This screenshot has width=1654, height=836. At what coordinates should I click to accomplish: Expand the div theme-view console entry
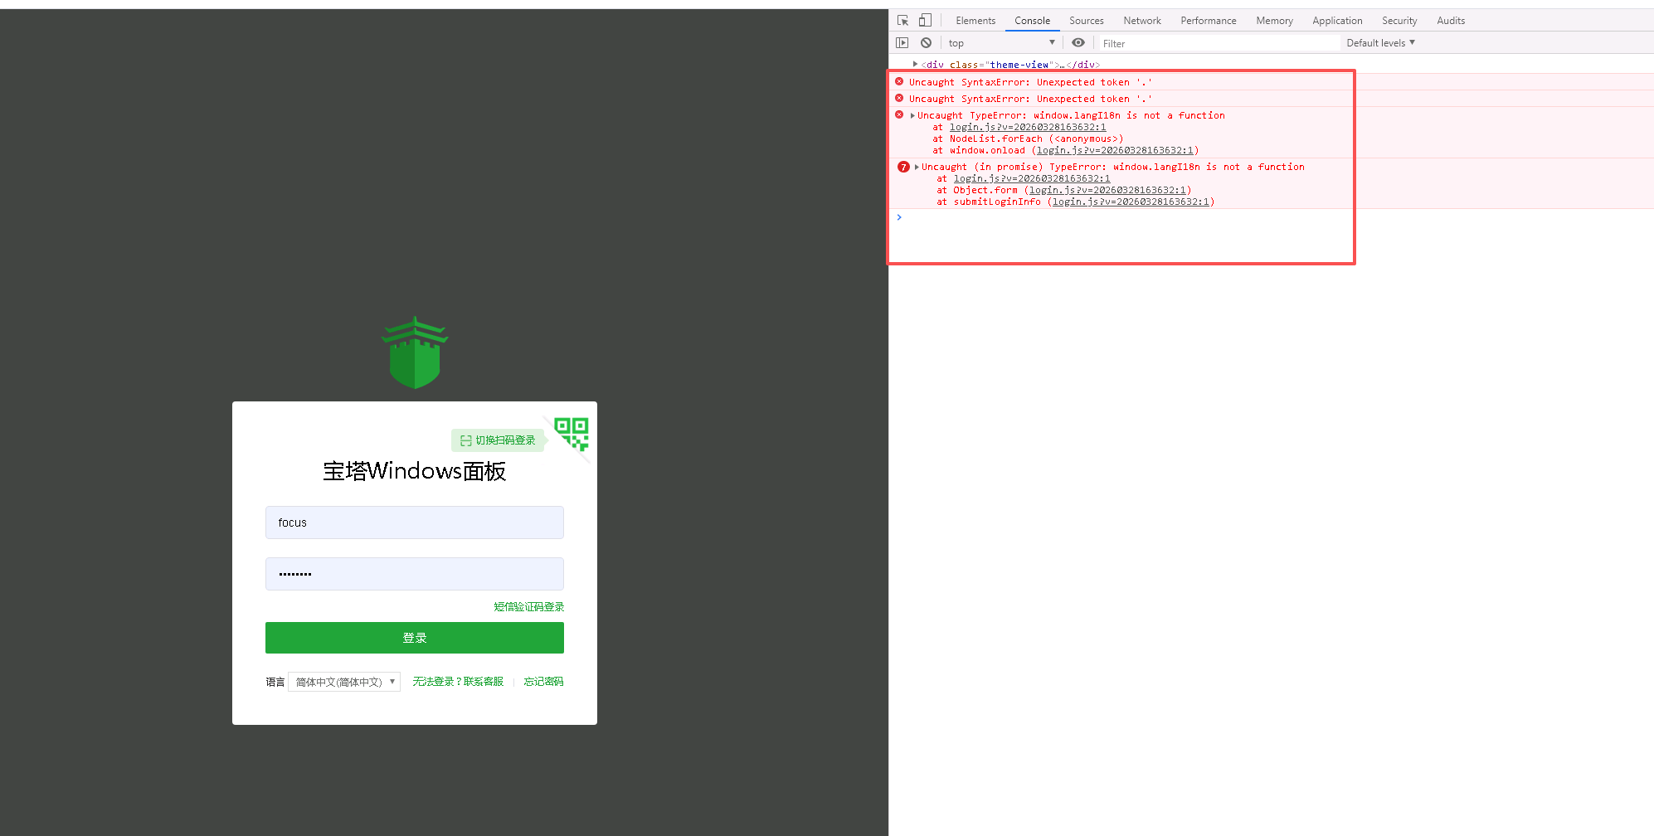point(915,64)
